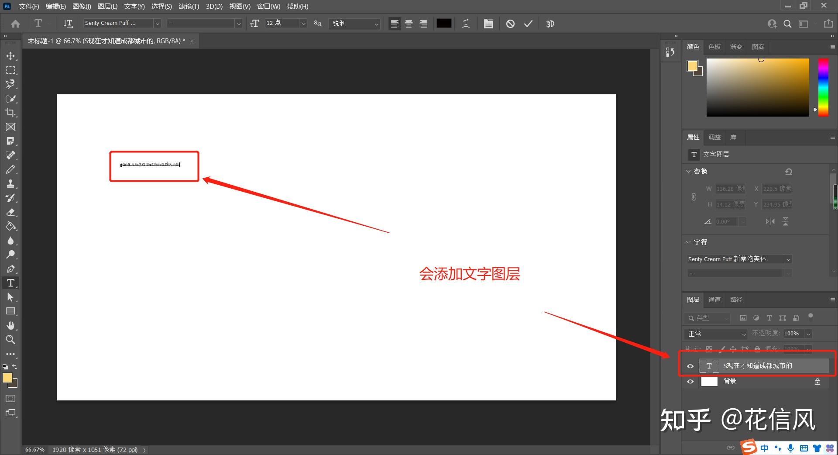Open the share button in options bar
Screen dimensions: 838x455
pyautogui.click(x=828, y=24)
